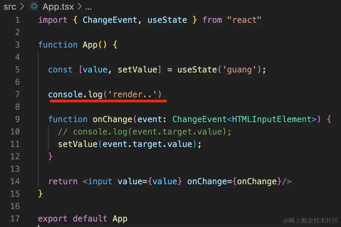Click export default App line

coord(83,219)
